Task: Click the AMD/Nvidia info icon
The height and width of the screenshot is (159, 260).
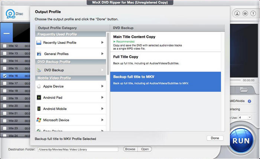Action: pos(249,101)
